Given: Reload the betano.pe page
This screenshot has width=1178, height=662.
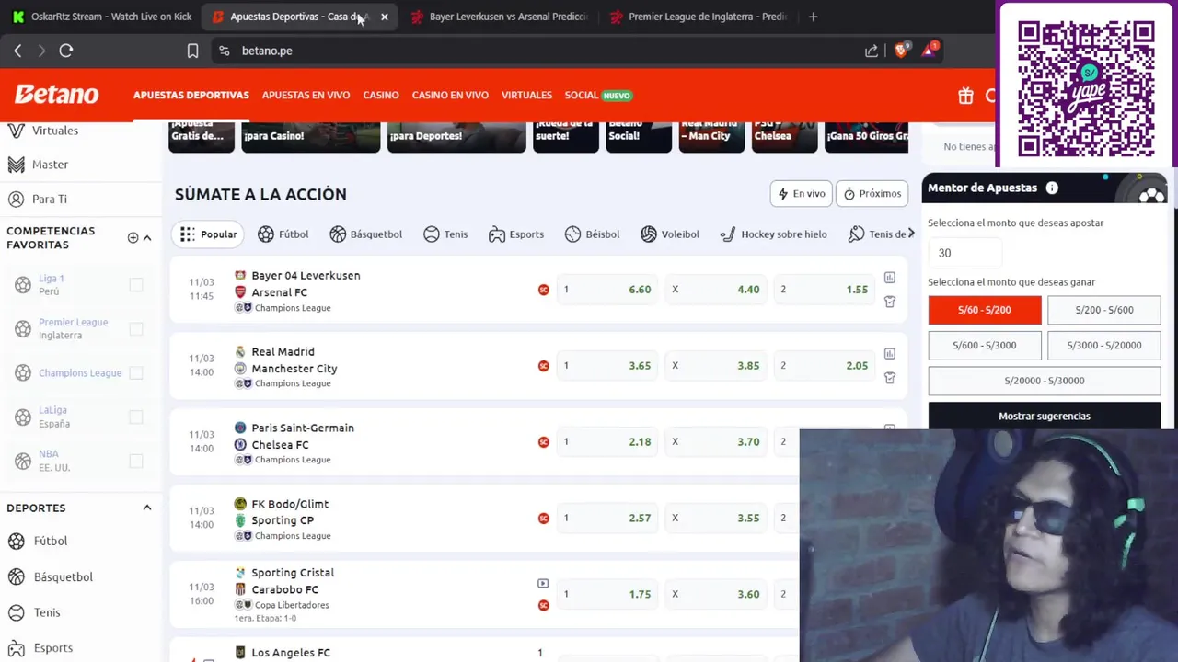Looking at the screenshot, I should 66,51.
